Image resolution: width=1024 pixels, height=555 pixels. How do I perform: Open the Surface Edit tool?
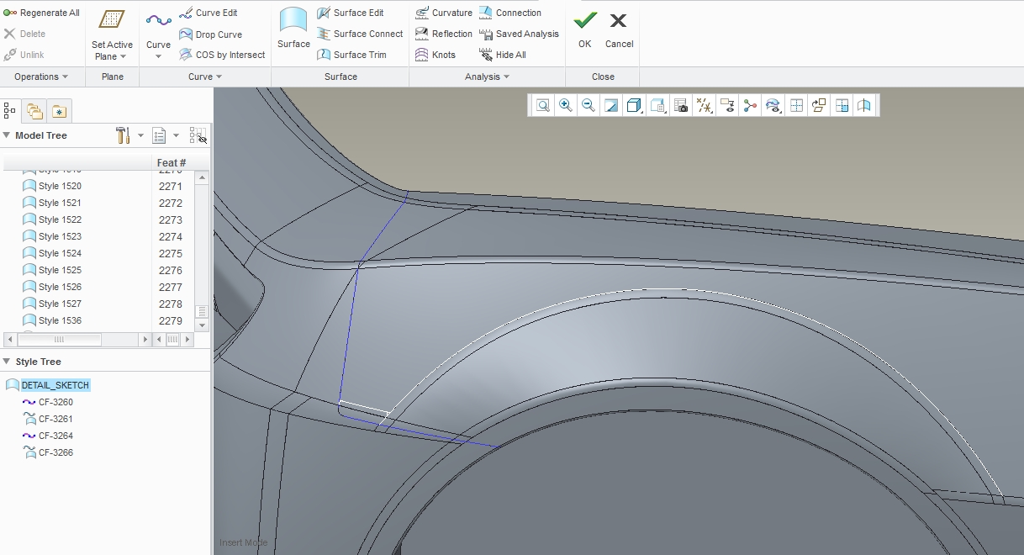click(x=351, y=13)
